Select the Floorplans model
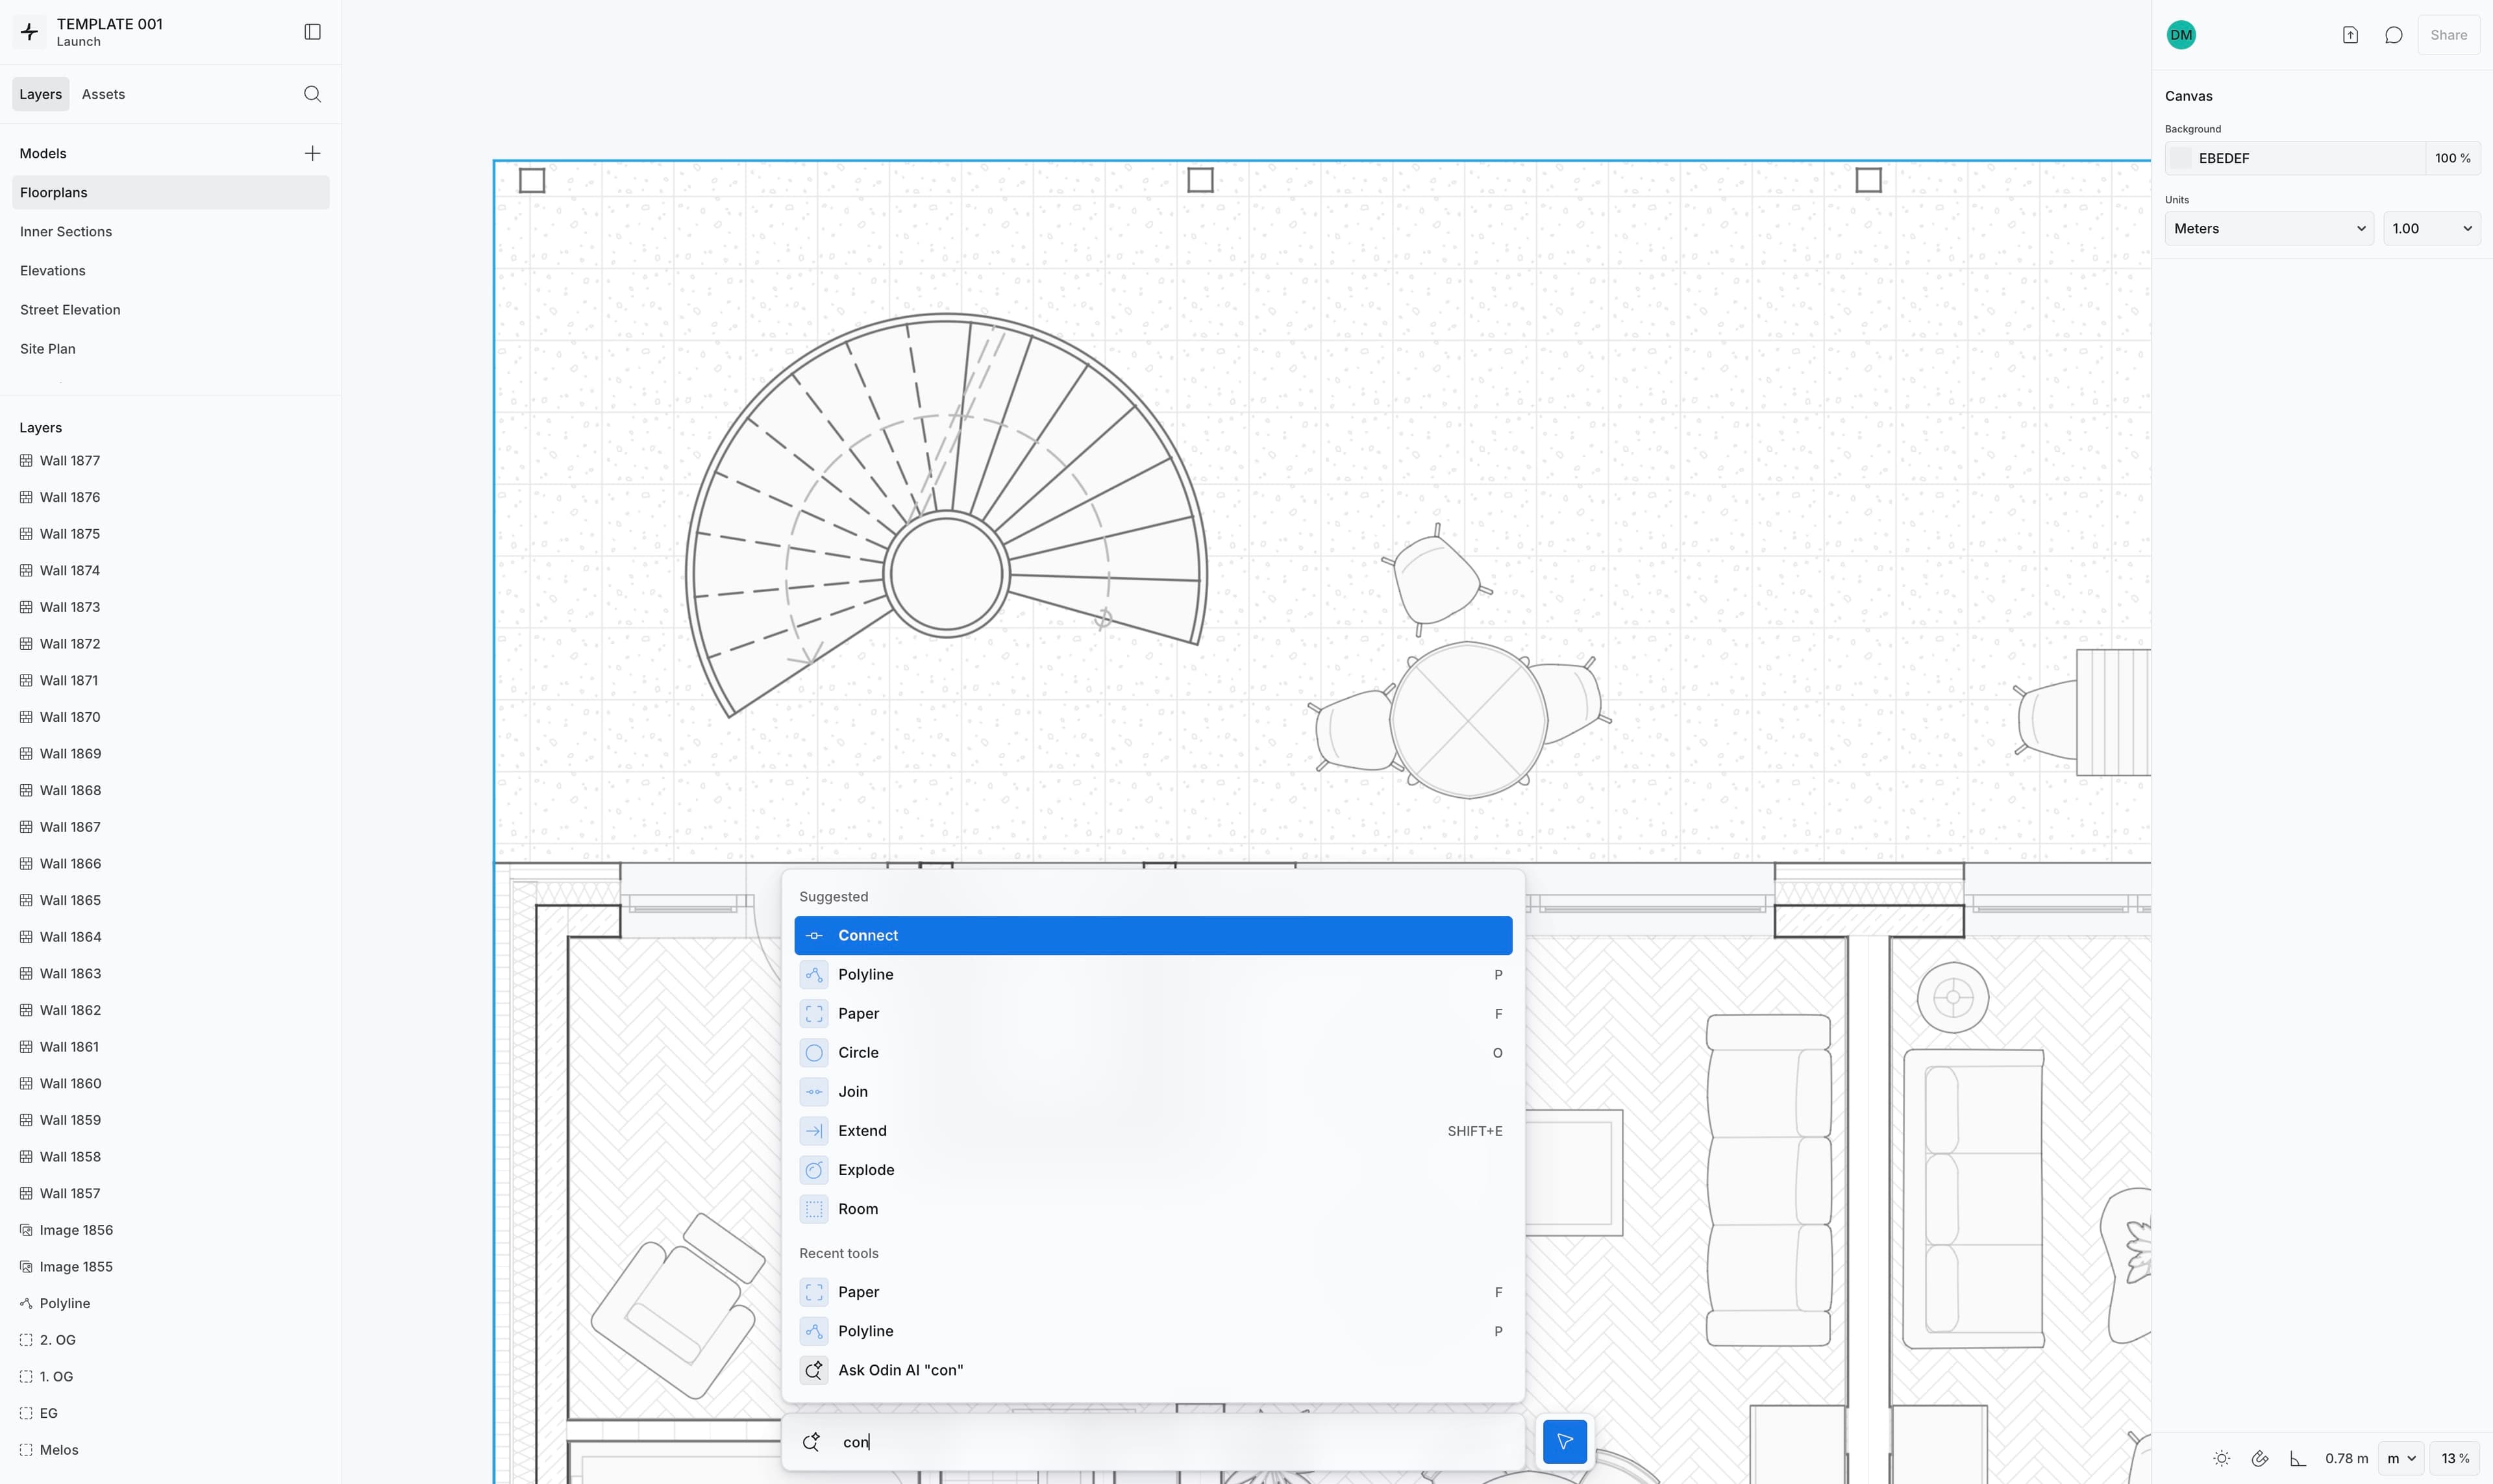 tap(171, 192)
